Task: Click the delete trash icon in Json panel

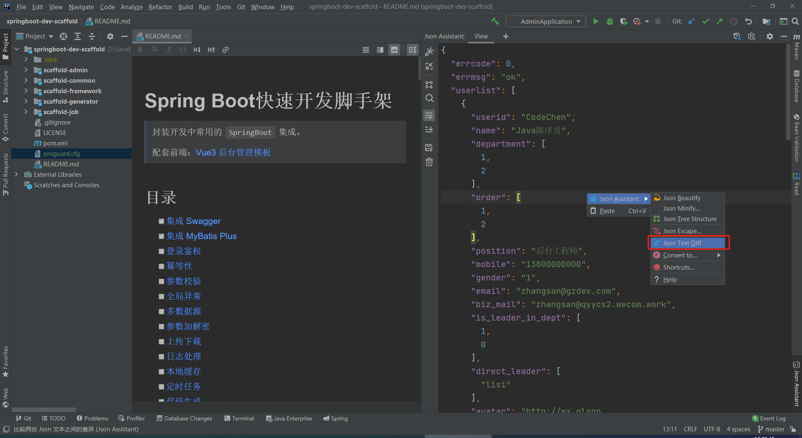Action: 429,162
